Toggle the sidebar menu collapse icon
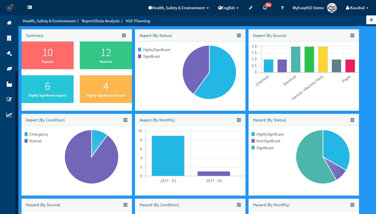 (x=30, y=8)
